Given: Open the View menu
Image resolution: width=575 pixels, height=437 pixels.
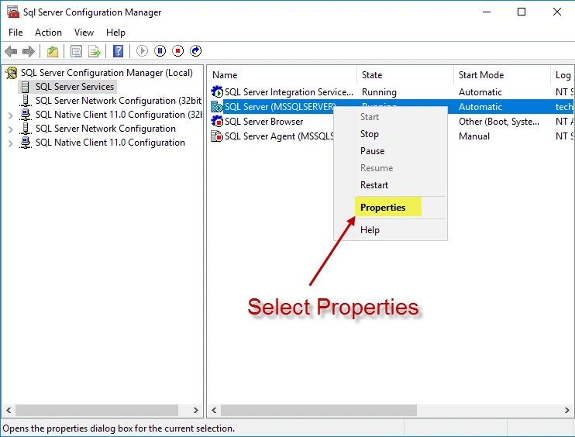Looking at the screenshot, I should point(84,33).
